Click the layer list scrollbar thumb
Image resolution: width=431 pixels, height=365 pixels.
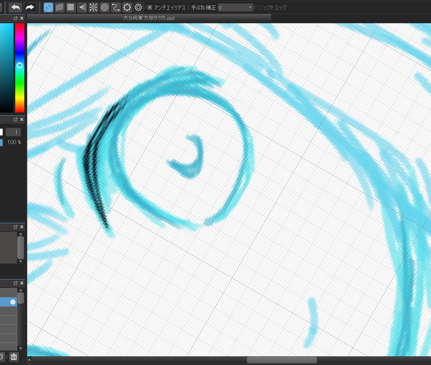point(21,298)
